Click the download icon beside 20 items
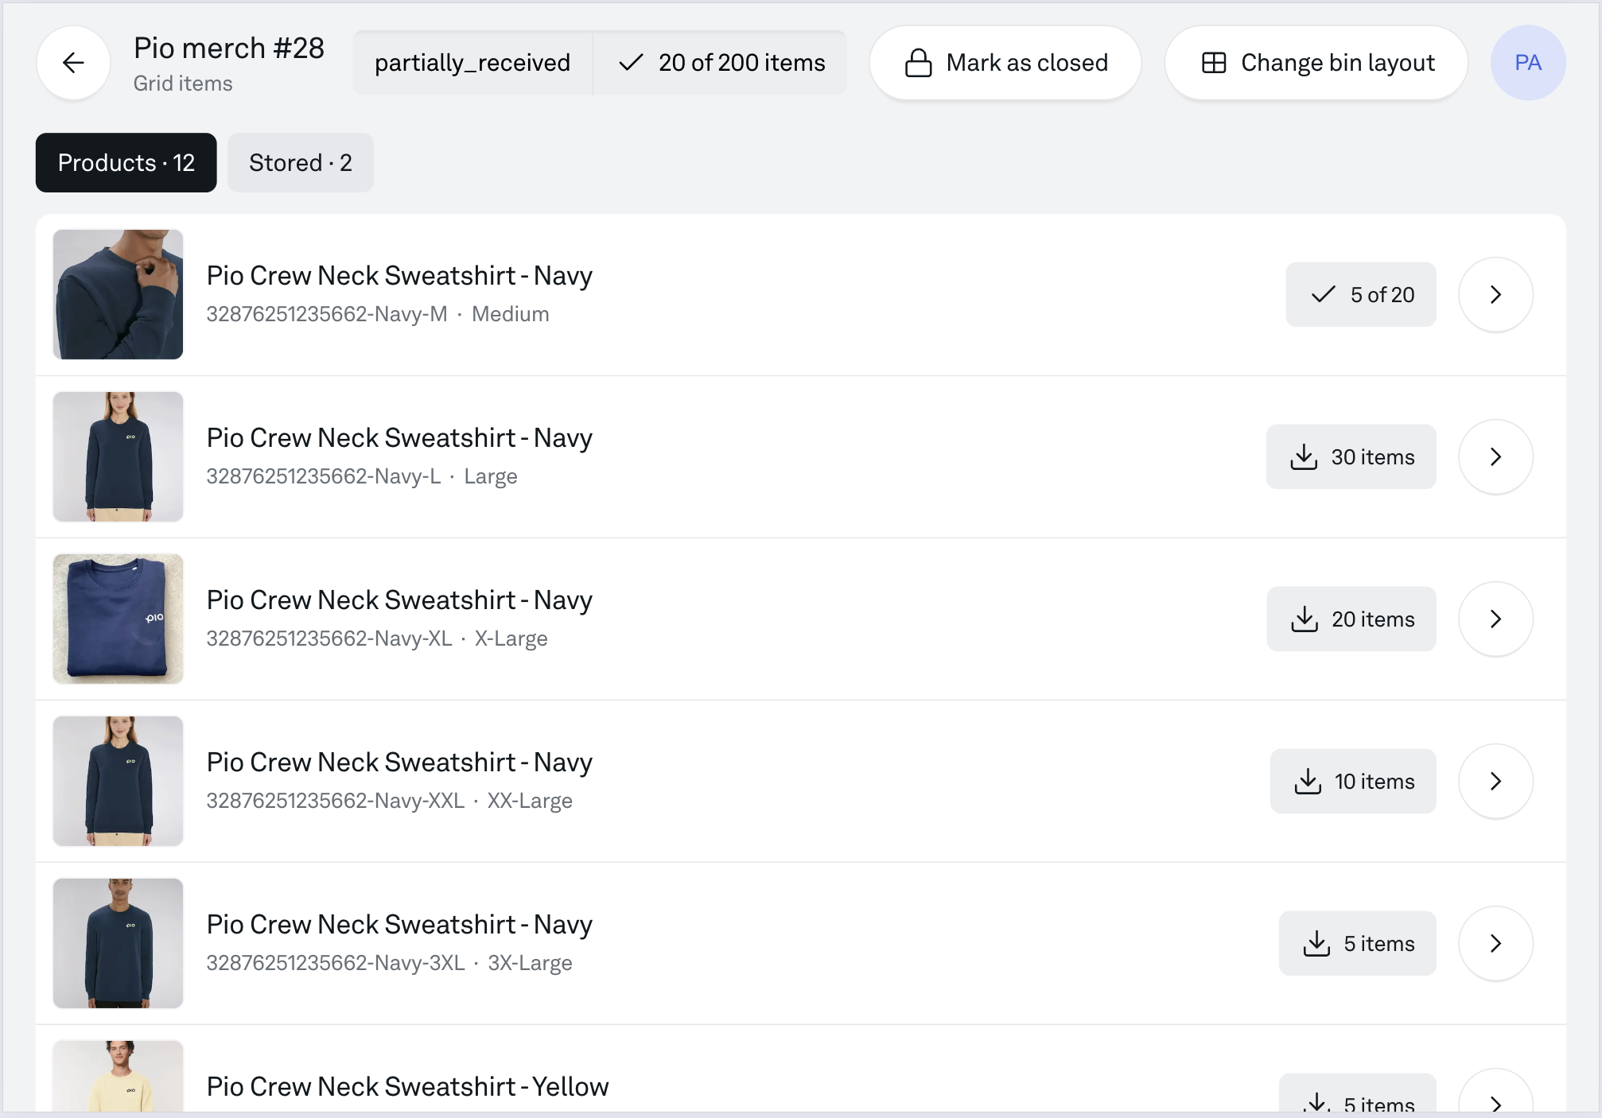 [1305, 619]
